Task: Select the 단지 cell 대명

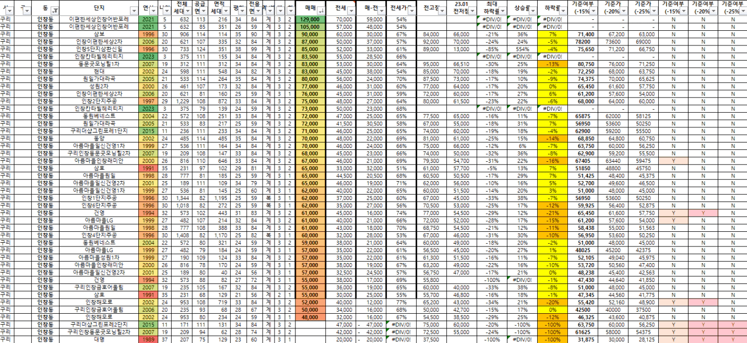Action: [x=99, y=339]
